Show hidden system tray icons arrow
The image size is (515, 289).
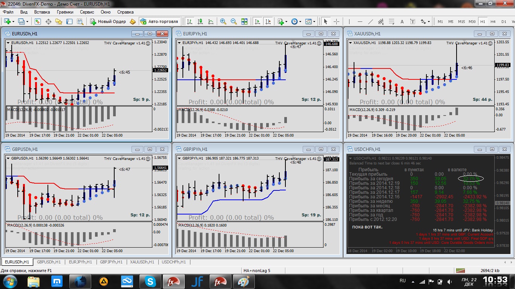click(413, 281)
